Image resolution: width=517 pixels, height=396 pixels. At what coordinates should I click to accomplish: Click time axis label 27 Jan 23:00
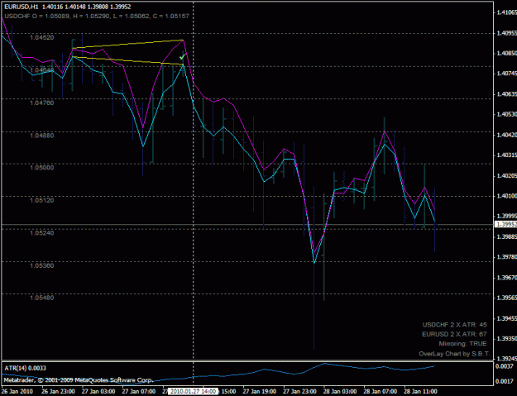pos(300,391)
